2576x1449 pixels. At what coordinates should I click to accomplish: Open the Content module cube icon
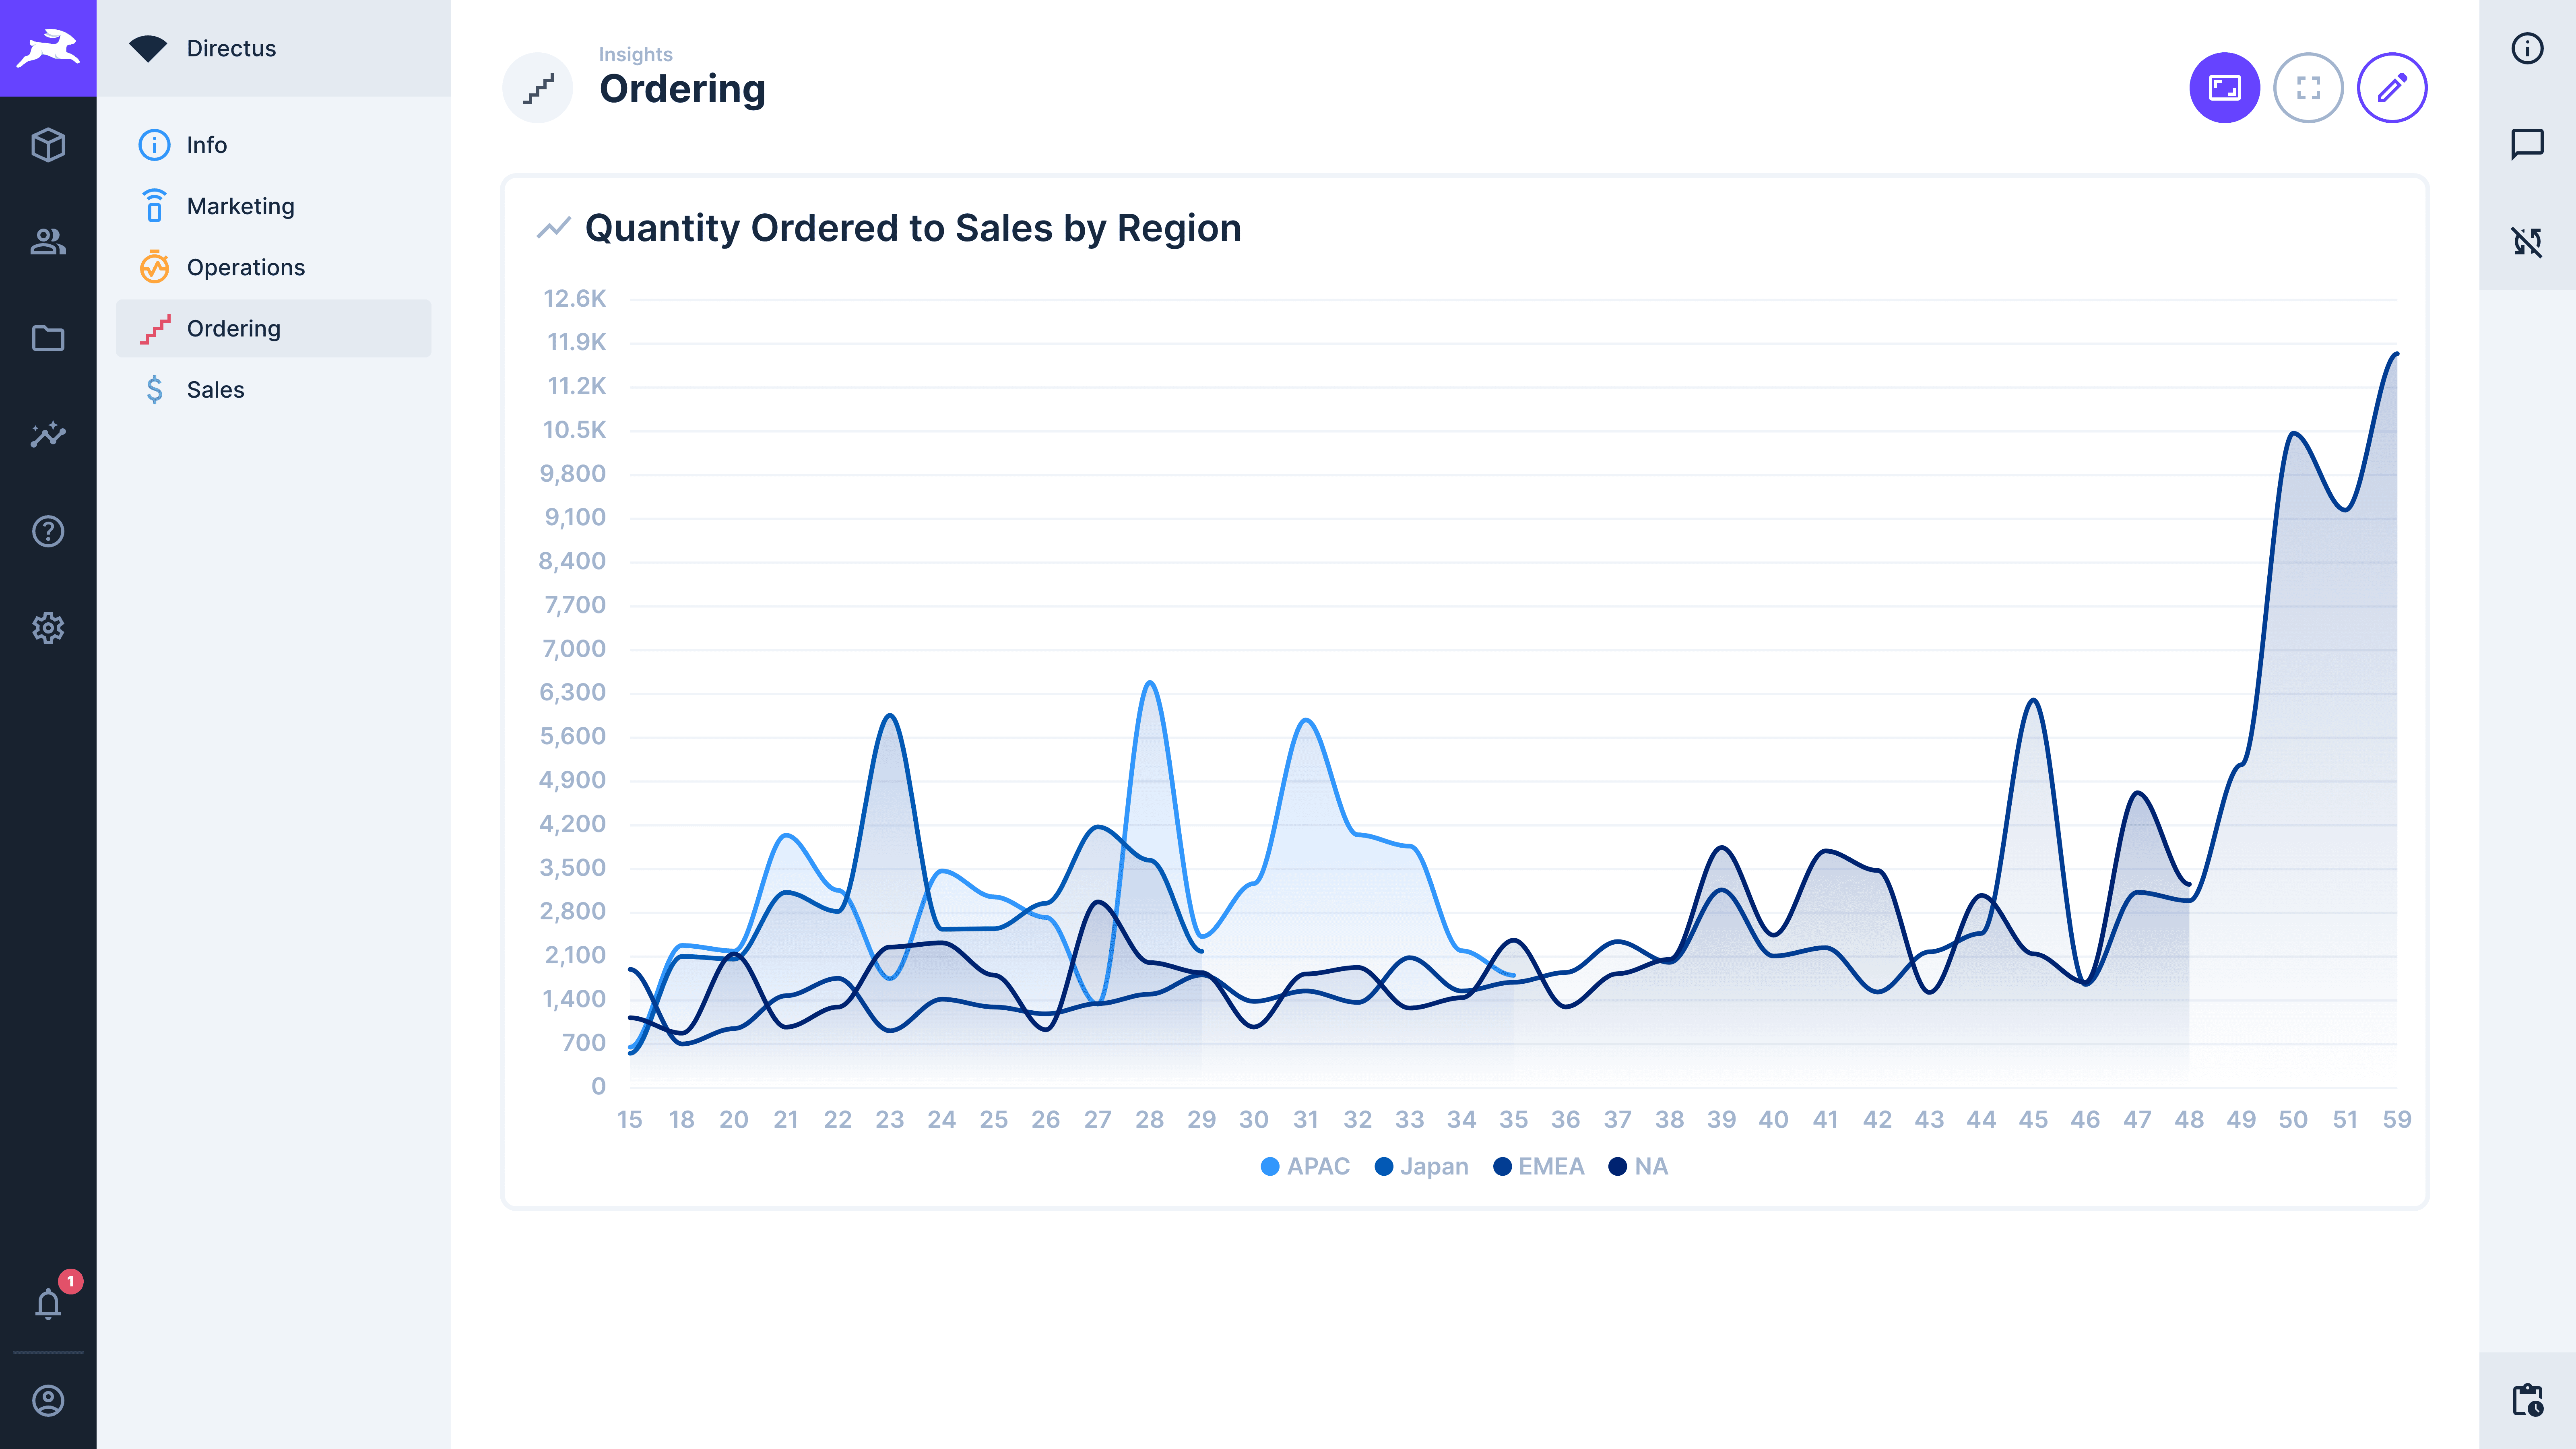click(x=48, y=145)
